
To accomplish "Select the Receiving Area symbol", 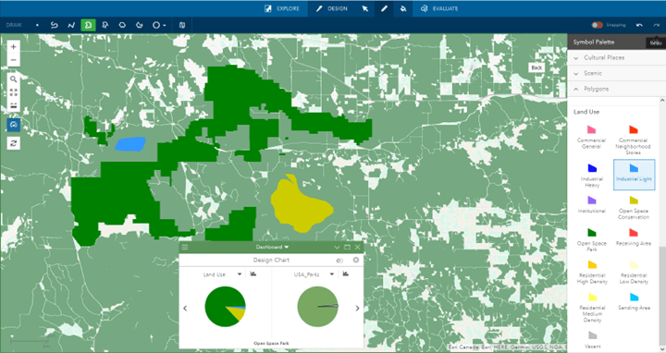I will [634, 237].
